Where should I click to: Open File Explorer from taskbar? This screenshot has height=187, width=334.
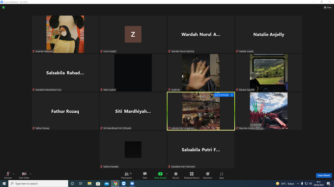point(89,183)
